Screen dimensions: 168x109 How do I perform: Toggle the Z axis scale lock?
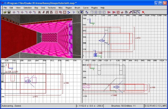coord(104,12)
